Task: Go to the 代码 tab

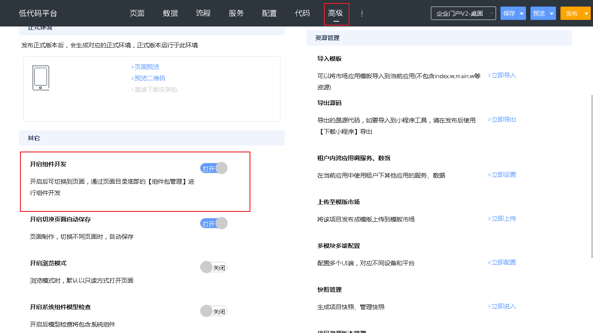Action: pos(302,13)
